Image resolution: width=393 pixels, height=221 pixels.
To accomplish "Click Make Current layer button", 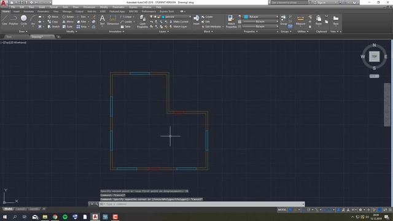I will (x=179, y=22).
